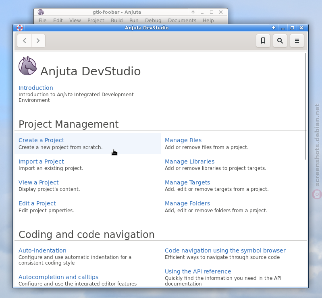Close the Anjuta DevStudio help window
Screen dimensions: 322x298
(301, 28)
